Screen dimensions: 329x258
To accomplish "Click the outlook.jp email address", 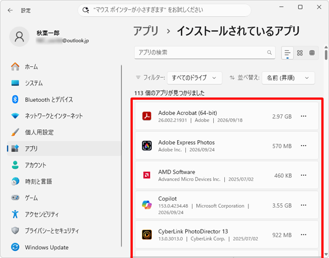I will (63, 41).
